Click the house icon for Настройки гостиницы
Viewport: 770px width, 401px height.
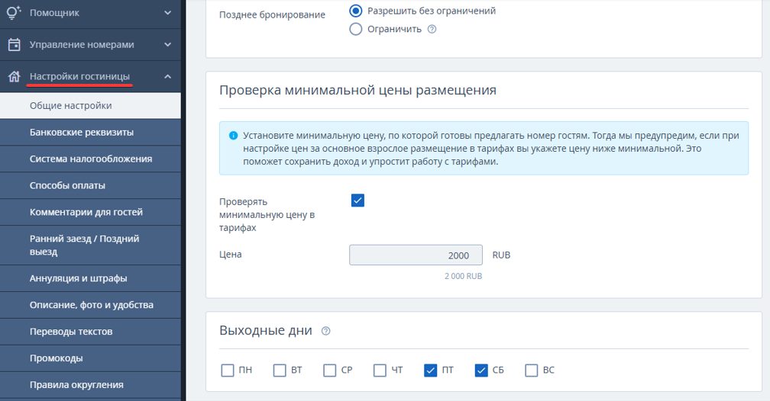[x=15, y=76]
